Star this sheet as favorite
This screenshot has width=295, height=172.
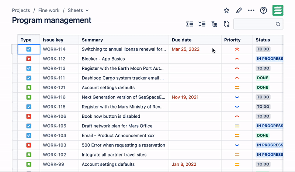pyautogui.click(x=226, y=10)
